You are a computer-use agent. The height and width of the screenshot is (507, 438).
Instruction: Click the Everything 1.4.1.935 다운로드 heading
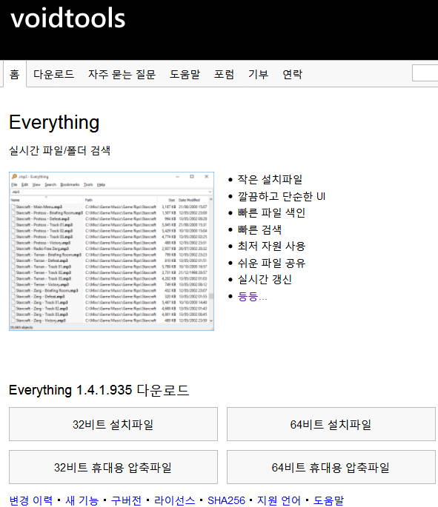(x=99, y=390)
